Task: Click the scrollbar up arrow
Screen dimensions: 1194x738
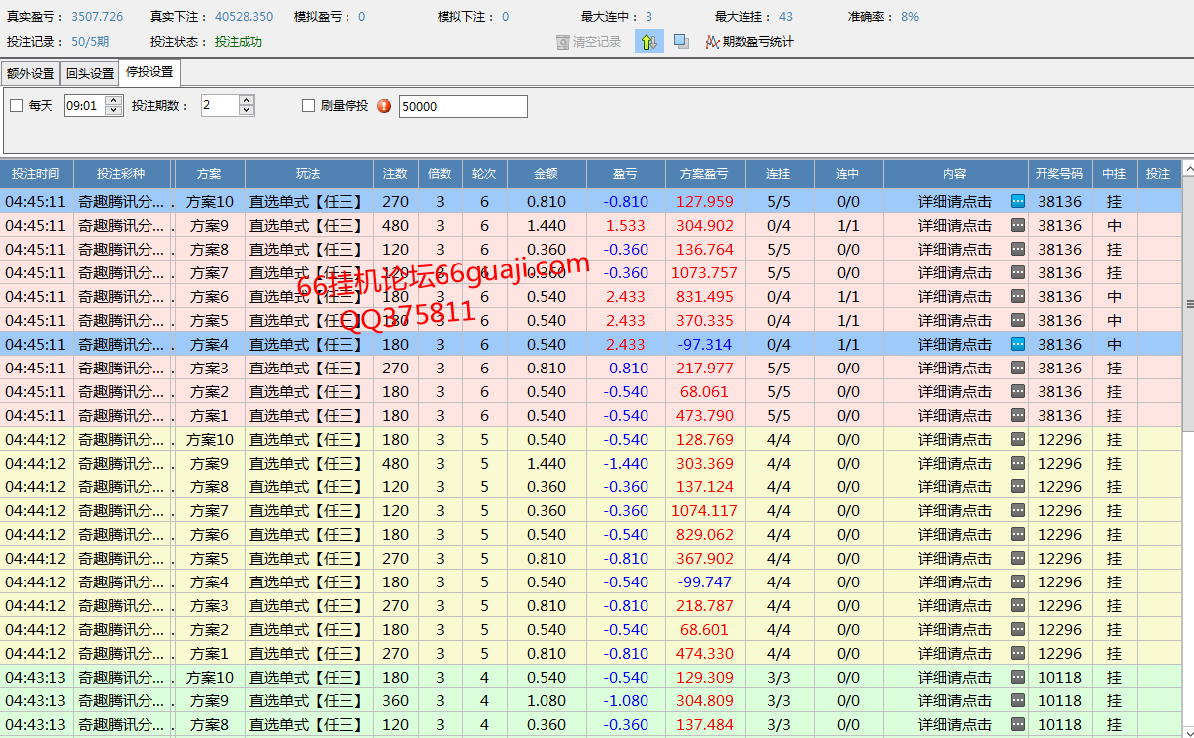Action: [1188, 166]
